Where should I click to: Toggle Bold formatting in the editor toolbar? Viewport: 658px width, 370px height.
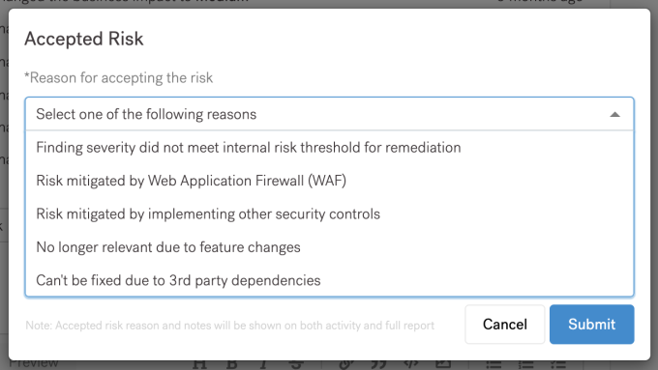[231, 364]
